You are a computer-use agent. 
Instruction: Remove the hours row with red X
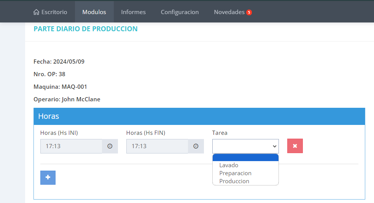tap(295, 146)
